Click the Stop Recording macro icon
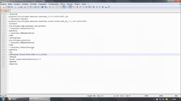This screenshot has width=181, height=101. pos(80,7)
